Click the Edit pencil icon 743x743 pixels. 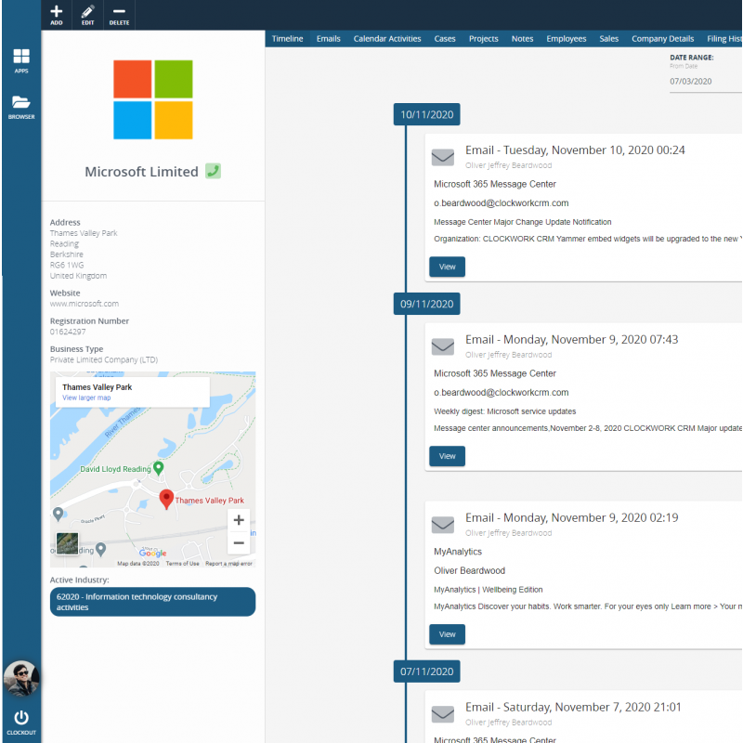87,11
